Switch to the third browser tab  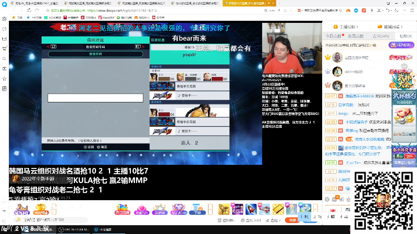point(142,3)
